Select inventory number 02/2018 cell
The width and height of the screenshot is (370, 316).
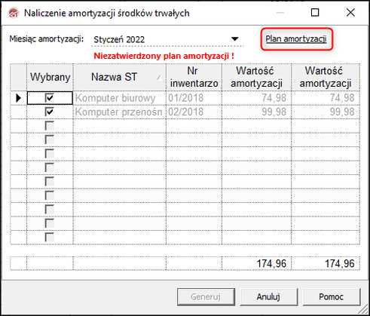(194, 112)
